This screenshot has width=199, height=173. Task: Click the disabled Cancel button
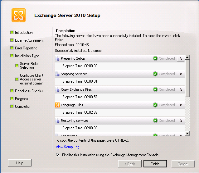coord(183,164)
